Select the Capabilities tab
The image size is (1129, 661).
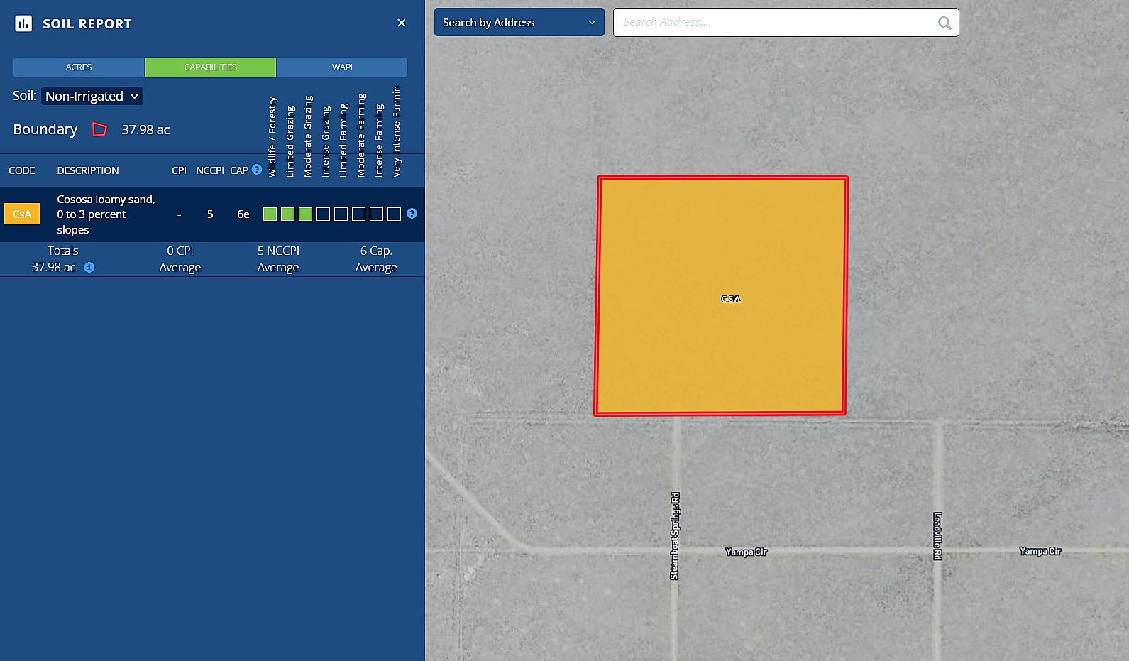click(211, 67)
